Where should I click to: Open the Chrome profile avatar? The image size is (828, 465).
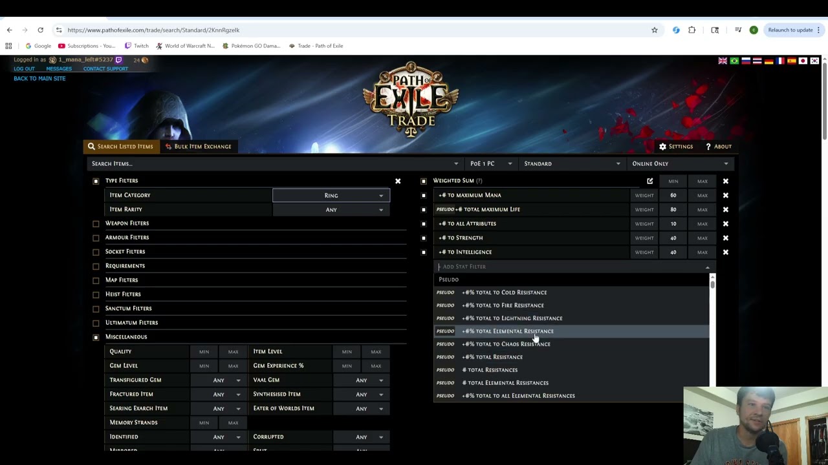coord(754,30)
